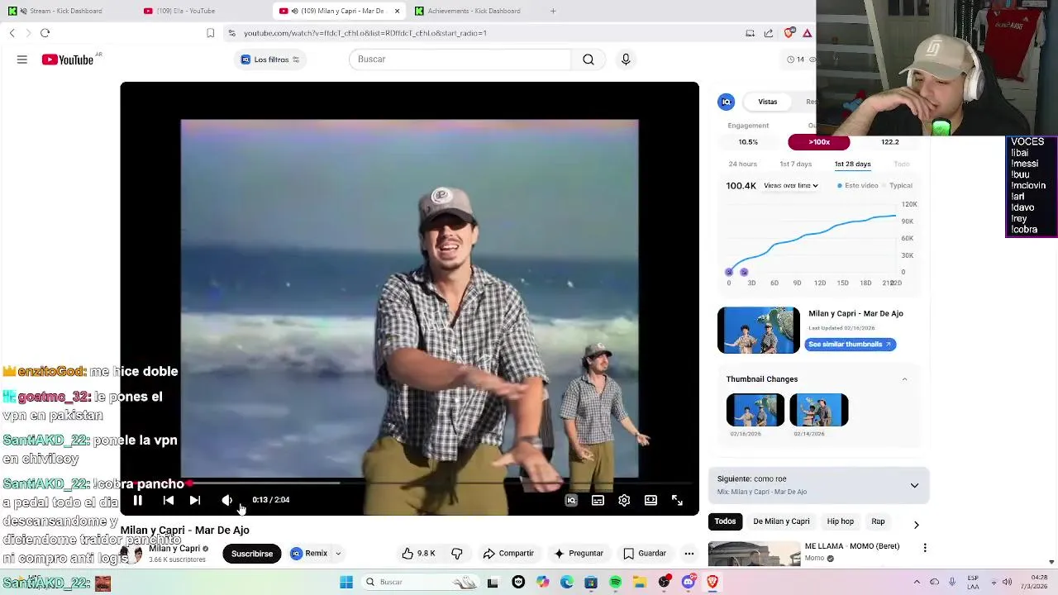
Task: Open the YouTube guide hamburger menu
Action: [x=22, y=59]
